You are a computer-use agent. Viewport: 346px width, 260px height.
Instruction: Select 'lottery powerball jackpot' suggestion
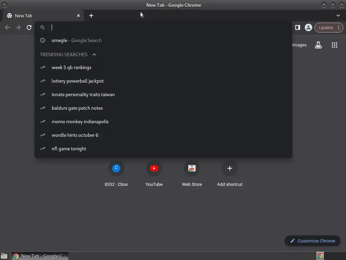pyautogui.click(x=163, y=81)
